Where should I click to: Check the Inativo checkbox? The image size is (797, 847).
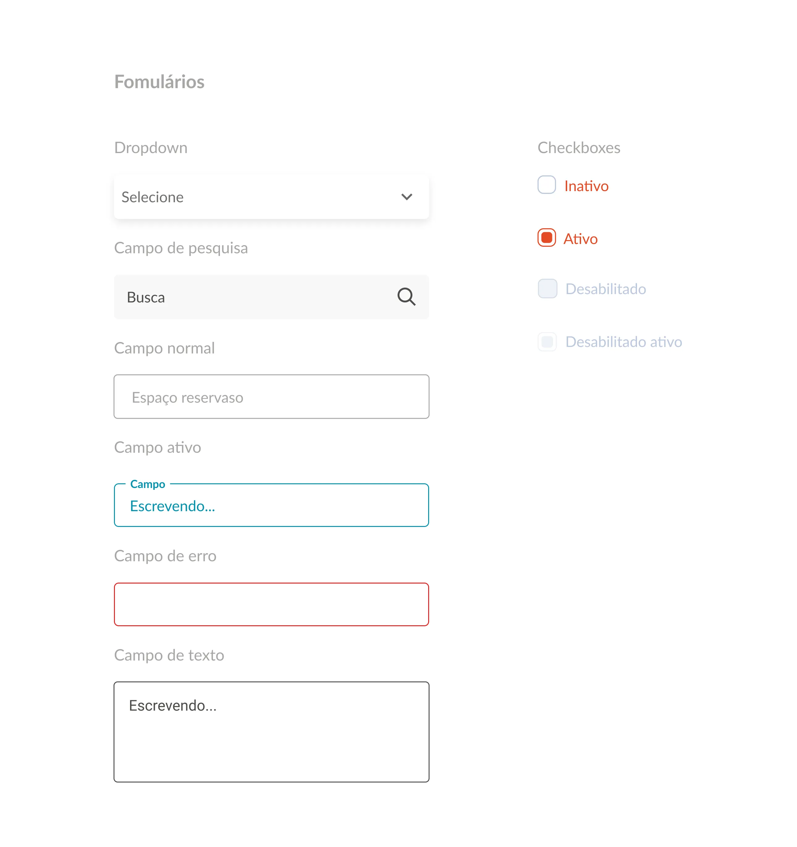pos(546,185)
